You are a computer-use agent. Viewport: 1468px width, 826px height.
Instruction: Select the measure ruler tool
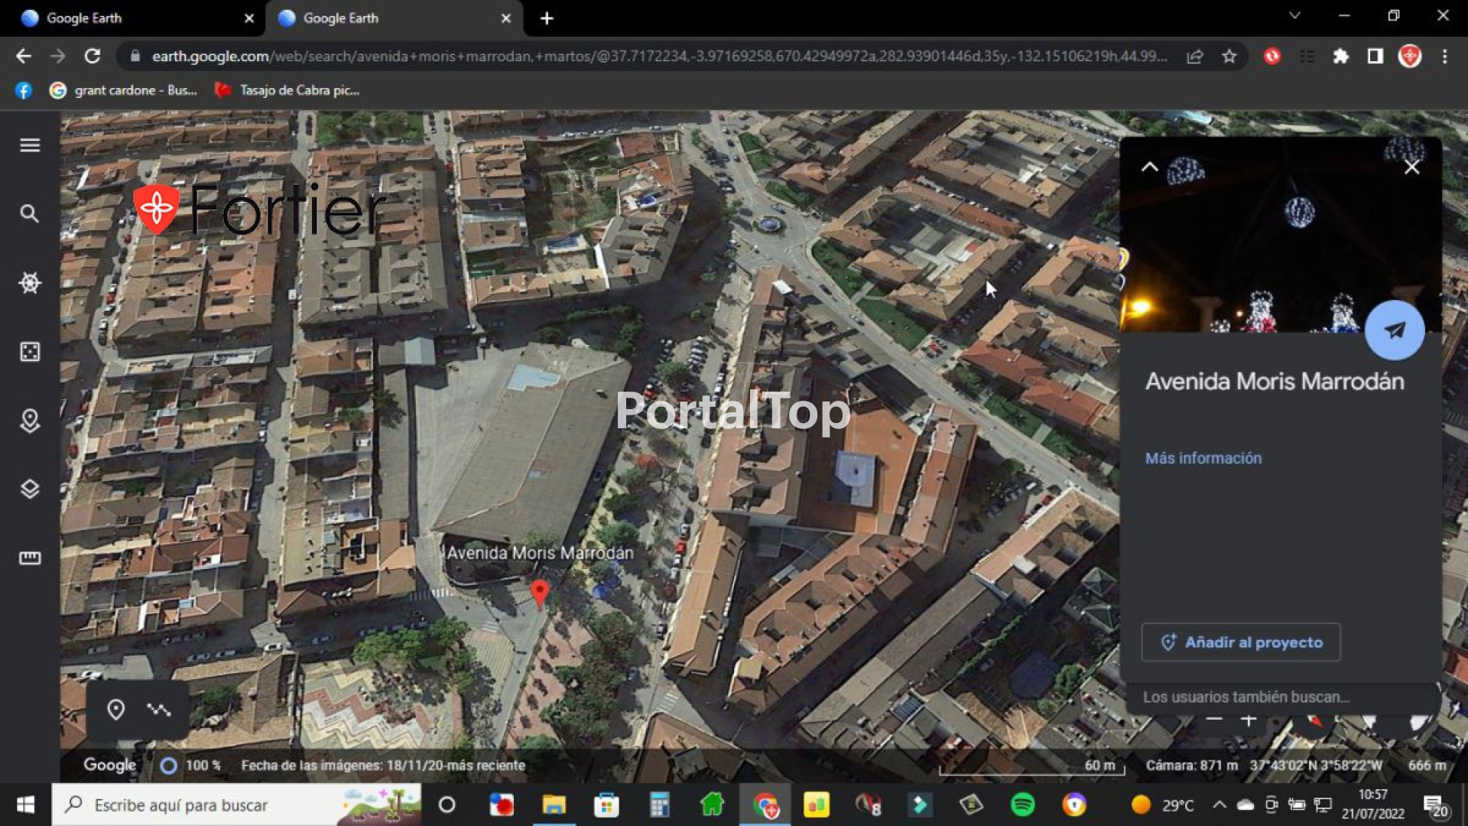pyautogui.click(x=30, y=558)
